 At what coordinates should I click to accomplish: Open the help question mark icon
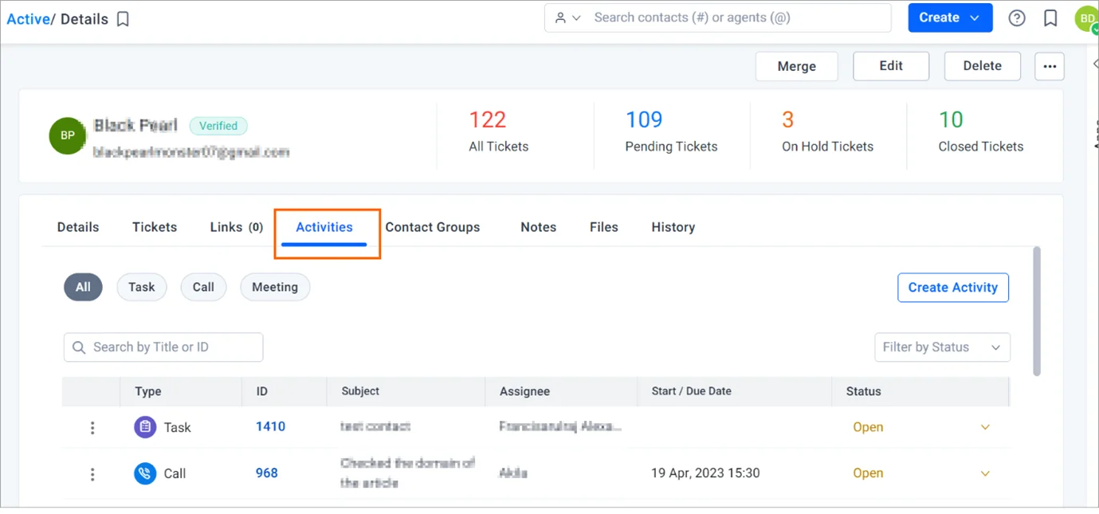pyautogui.click(x=1017, y=18)
